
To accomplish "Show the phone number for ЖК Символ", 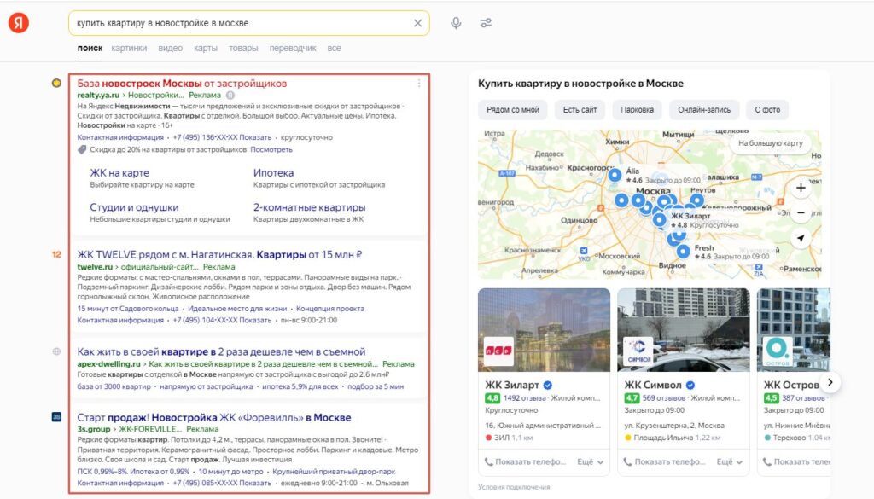I will tap(664, 461).
